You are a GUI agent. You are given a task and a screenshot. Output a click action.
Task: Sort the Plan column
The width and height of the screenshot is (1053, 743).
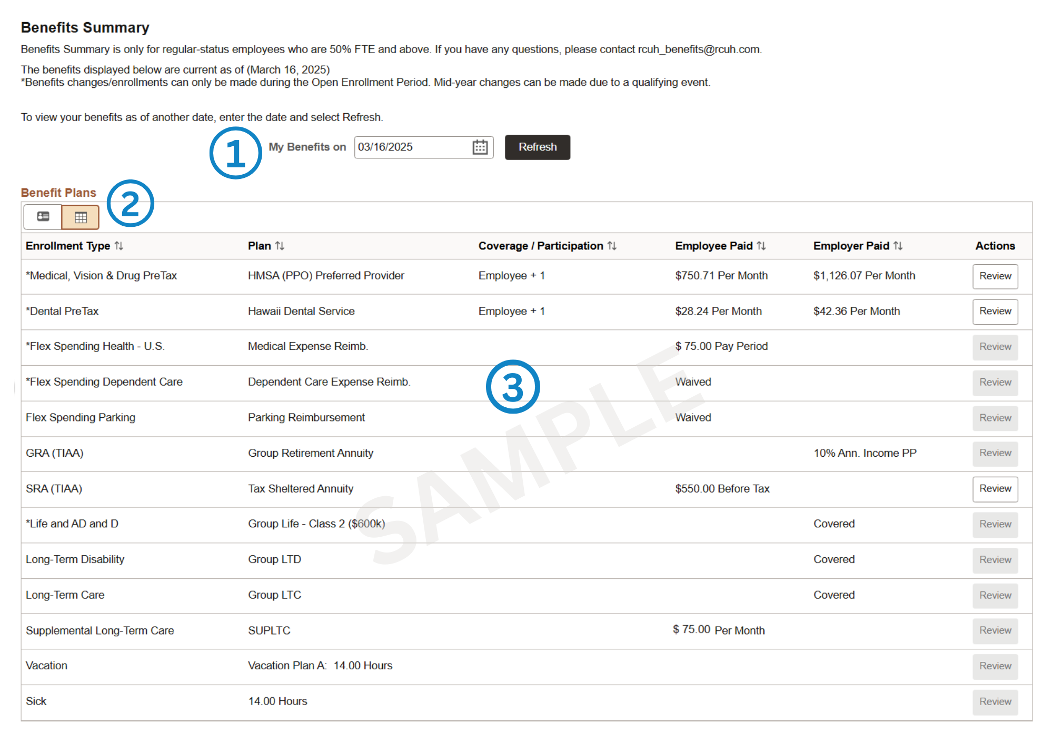point(280,246)
